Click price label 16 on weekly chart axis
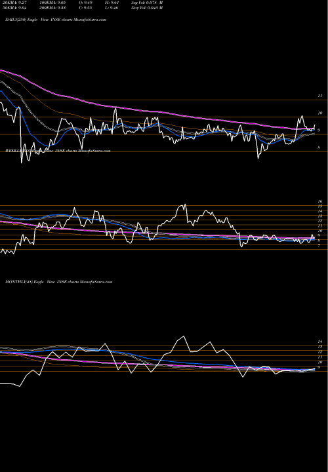The image size is (328, 472). [320, 201]
